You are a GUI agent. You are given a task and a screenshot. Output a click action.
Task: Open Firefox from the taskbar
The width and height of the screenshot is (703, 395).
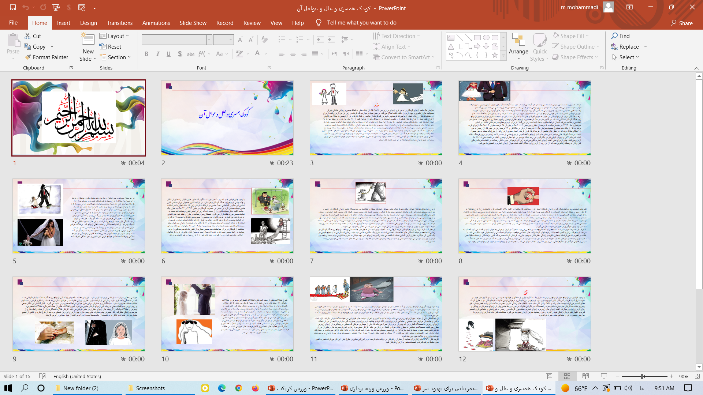(x=255, y=388)
